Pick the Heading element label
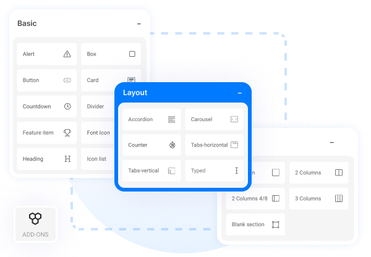Viewport: 371px width, 257px height. pos(33,159)
